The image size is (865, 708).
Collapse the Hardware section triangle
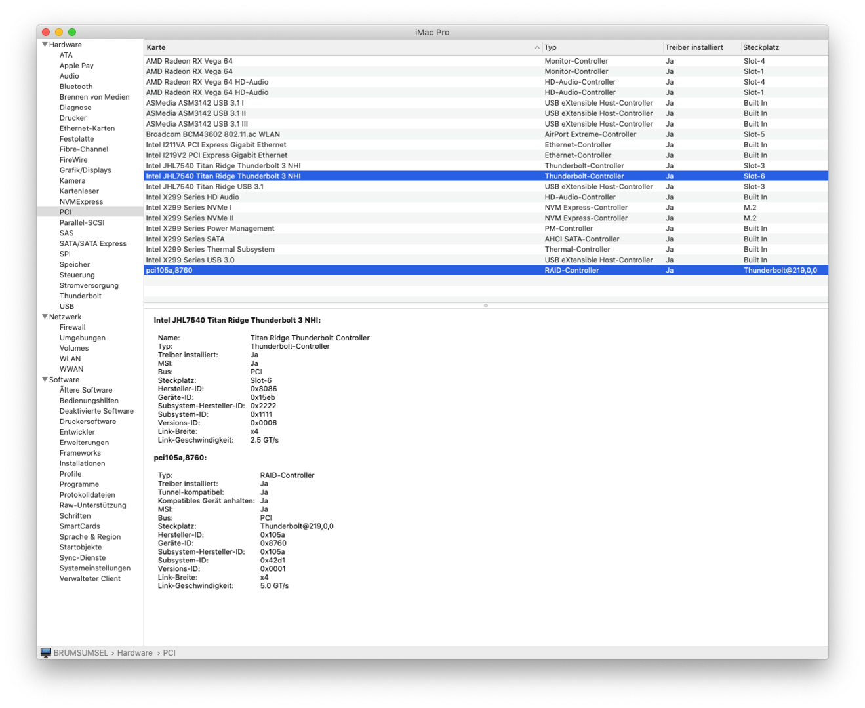45,45
